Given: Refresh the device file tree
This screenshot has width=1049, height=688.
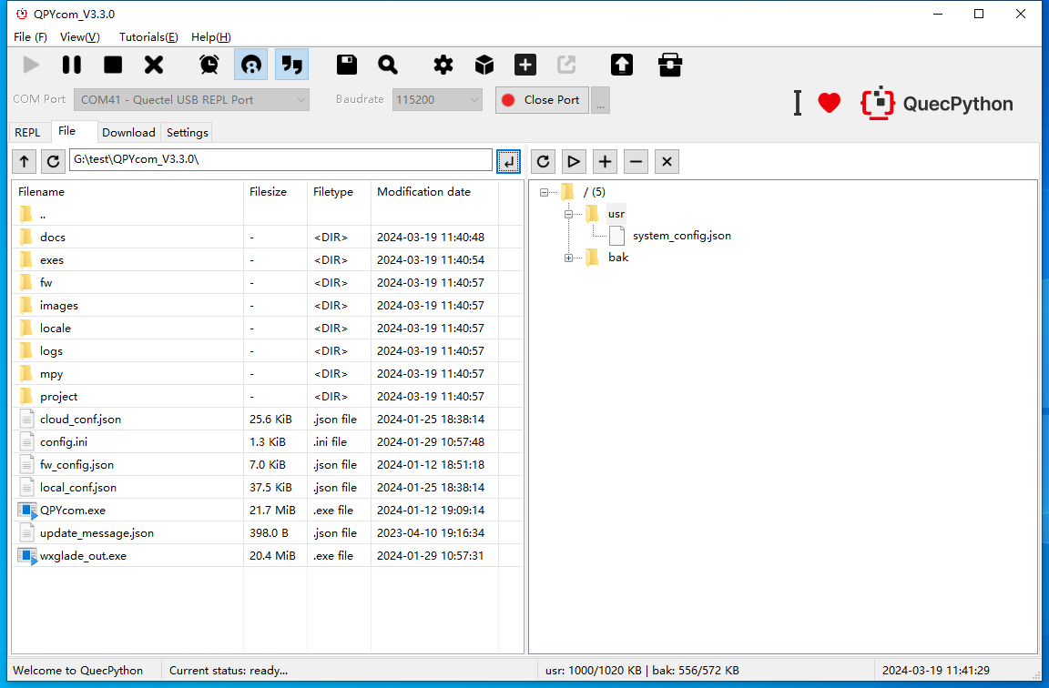Looking at the screenshot, I should click(544, 161).
